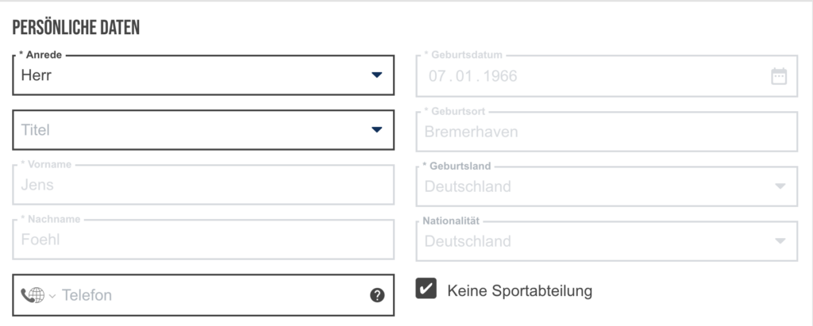Click the Titel placeholder text
Screen dimensions: 813x326
35,129
